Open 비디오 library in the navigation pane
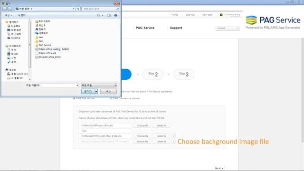Viewport: 304px width, 171px height. [13, 54]
